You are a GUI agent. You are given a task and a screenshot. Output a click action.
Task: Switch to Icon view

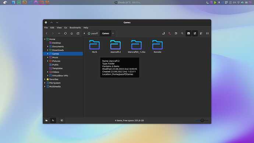(195, 34)
